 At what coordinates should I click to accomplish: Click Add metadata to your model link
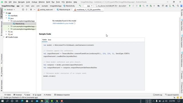[x=63, y=23]
